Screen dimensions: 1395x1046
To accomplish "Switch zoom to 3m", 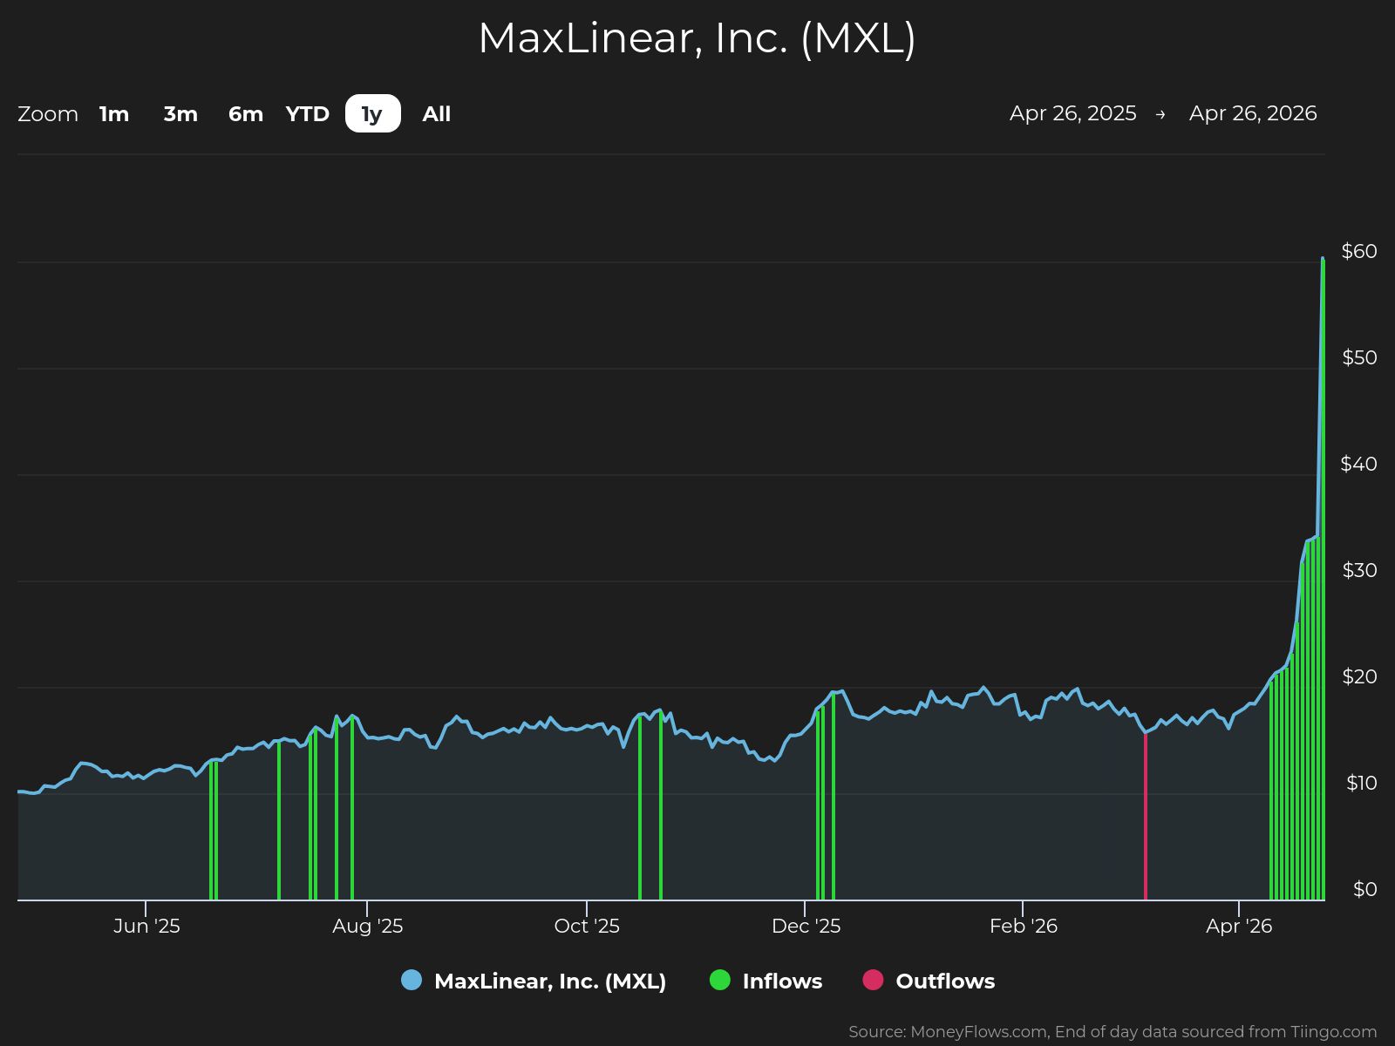I will pyautogui.click(x=180, y=114).
